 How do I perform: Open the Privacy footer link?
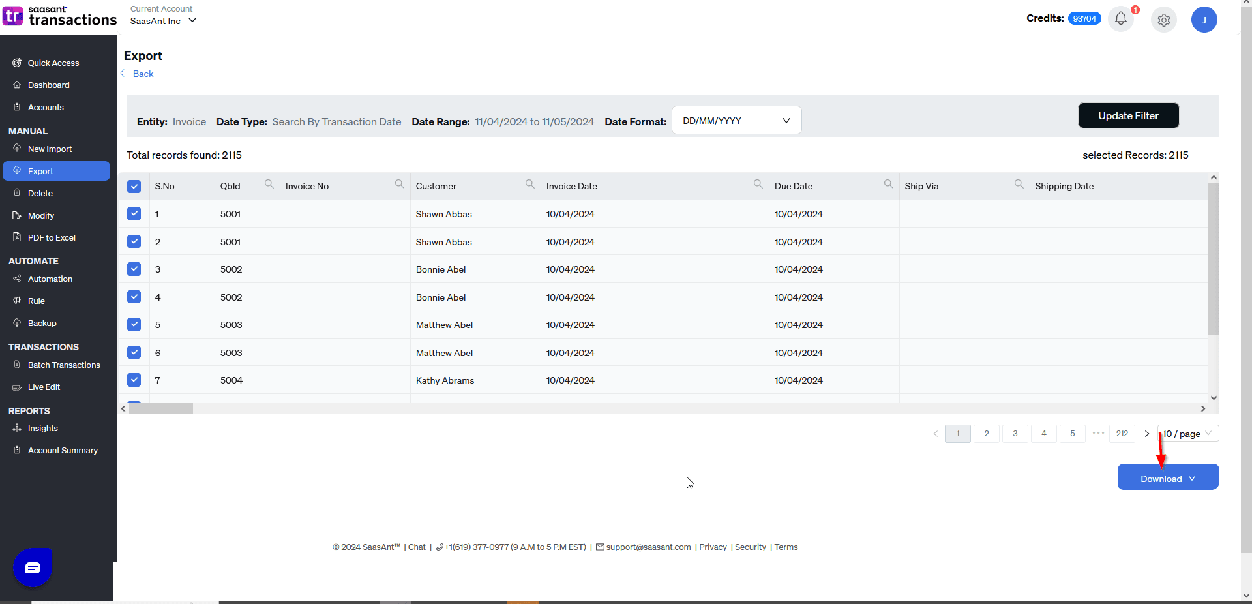coord(713,547)
